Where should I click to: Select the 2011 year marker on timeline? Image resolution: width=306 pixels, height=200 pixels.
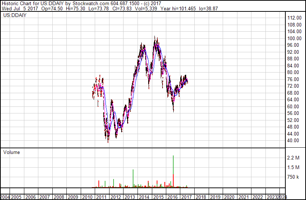point(102,197)
